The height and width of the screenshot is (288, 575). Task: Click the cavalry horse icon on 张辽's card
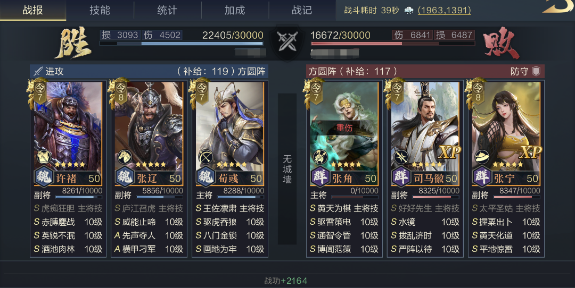click(x=125, y=157)
